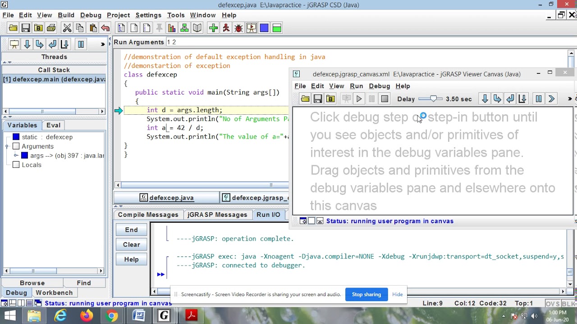The image size is (577, 324).
Task: Save defexcep.java with main toolbar disk icon
Action: (26, 28)
